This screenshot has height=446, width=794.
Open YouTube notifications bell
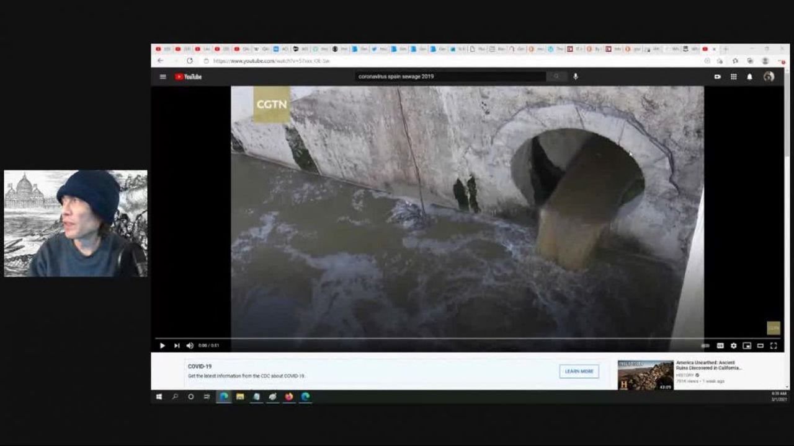click(x=749, y=77)
